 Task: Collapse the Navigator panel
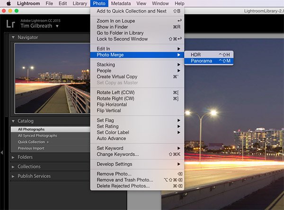click(x=13, y=37)
